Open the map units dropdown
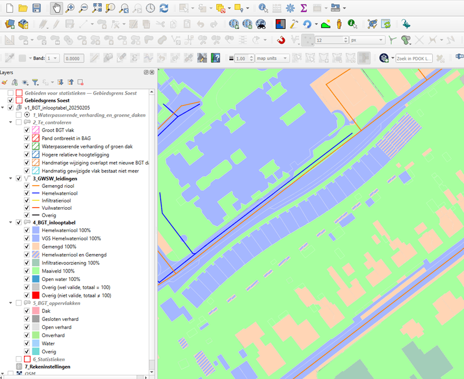This screenshot has width=464, height=379. pyautogui.click(x=272, y=59)
